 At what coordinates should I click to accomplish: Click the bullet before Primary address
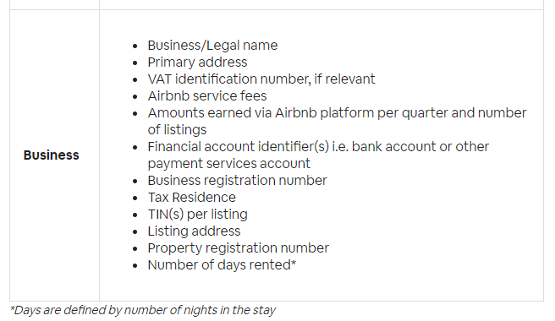(135, 63)
